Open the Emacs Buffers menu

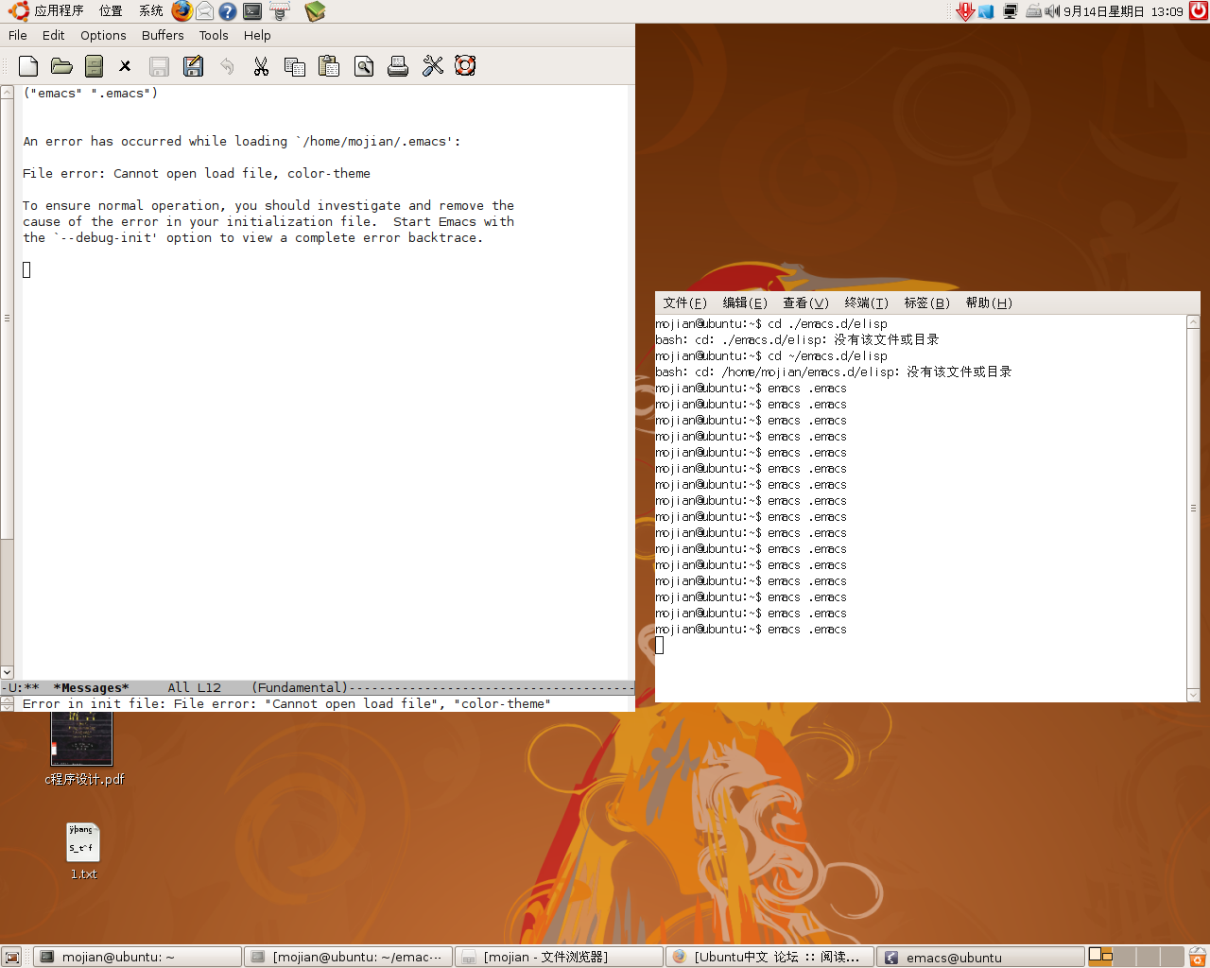tap(163, 35)
